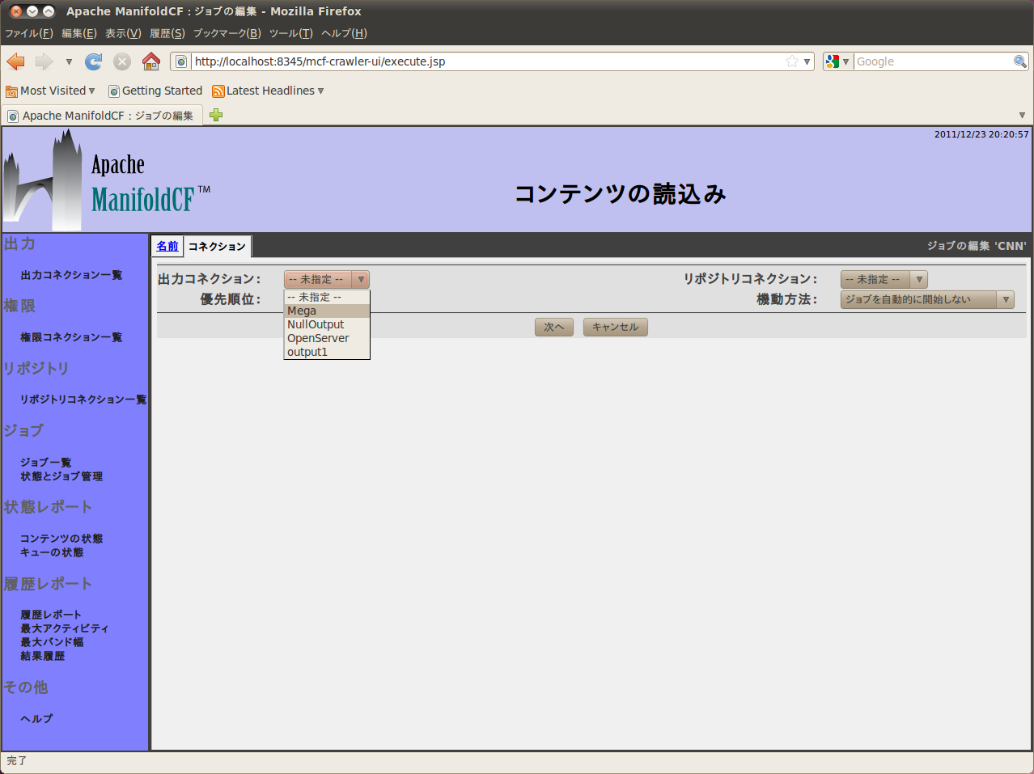Click the browser Back arrow icon
This screenshot has height=774, width=1034.
(16, 61)
